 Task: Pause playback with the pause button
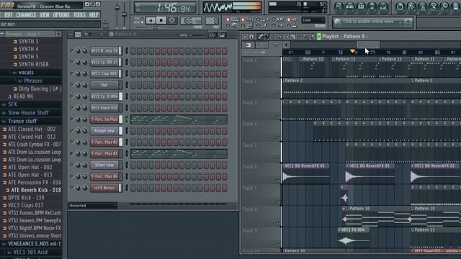pos(151,21)
